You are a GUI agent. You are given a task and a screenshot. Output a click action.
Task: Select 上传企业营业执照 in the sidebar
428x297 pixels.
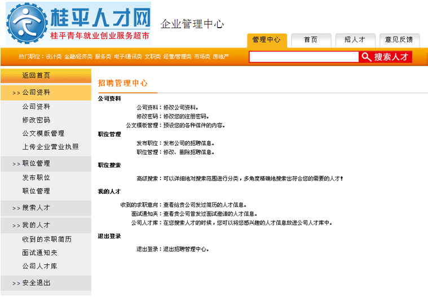pos(51,147)
